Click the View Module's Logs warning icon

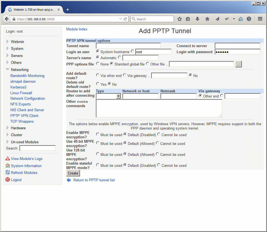(7, 158)
